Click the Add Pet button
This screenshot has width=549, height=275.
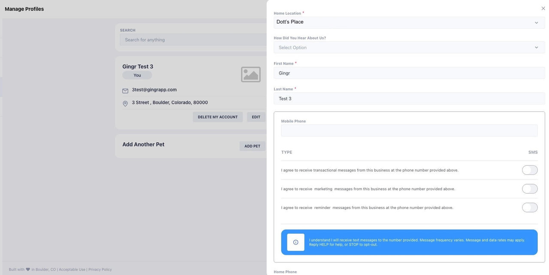point(252,146)
